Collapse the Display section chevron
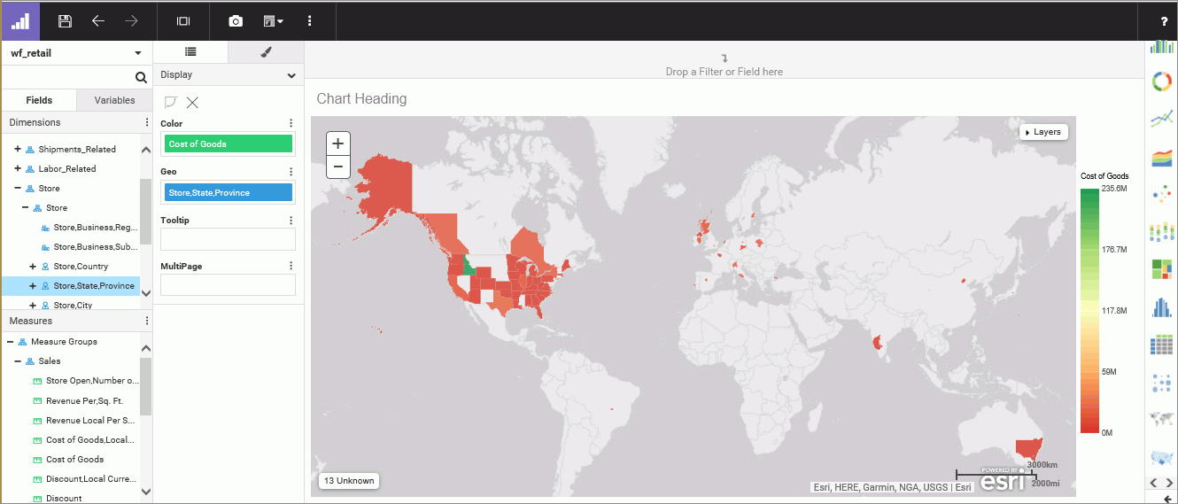This screenshot has width=1178, height=504. point(291,75)
